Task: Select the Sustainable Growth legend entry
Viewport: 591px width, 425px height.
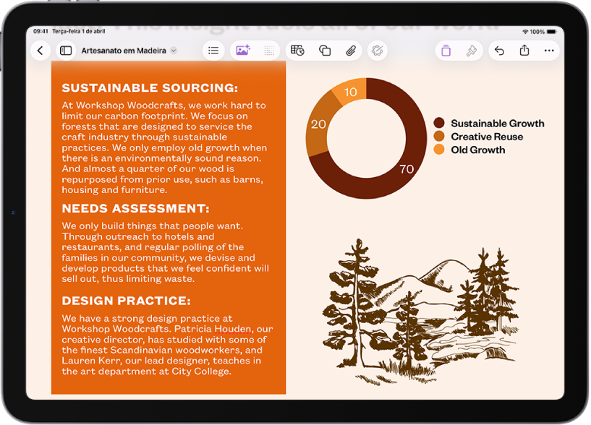Action: click(x=497, y=124)
